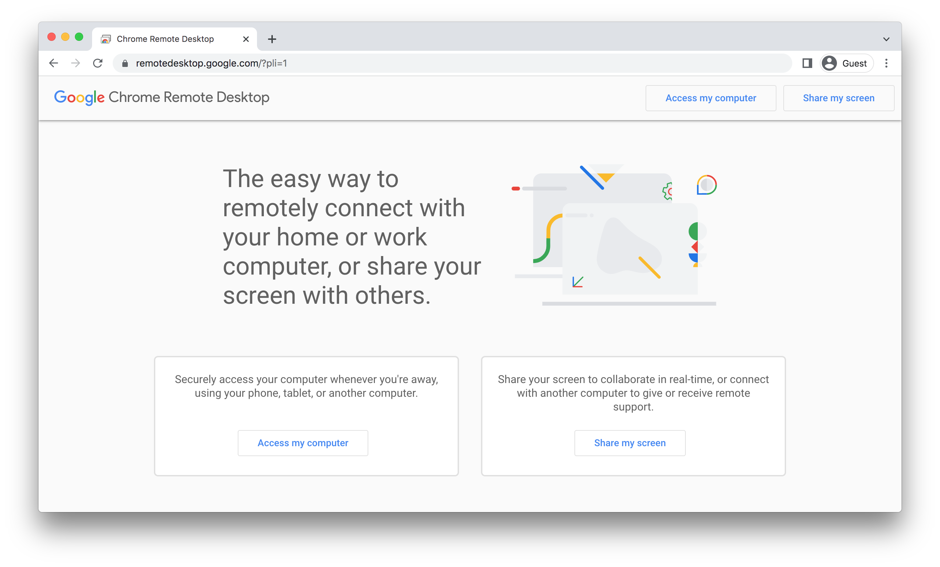Open the side panel icon

807,63
